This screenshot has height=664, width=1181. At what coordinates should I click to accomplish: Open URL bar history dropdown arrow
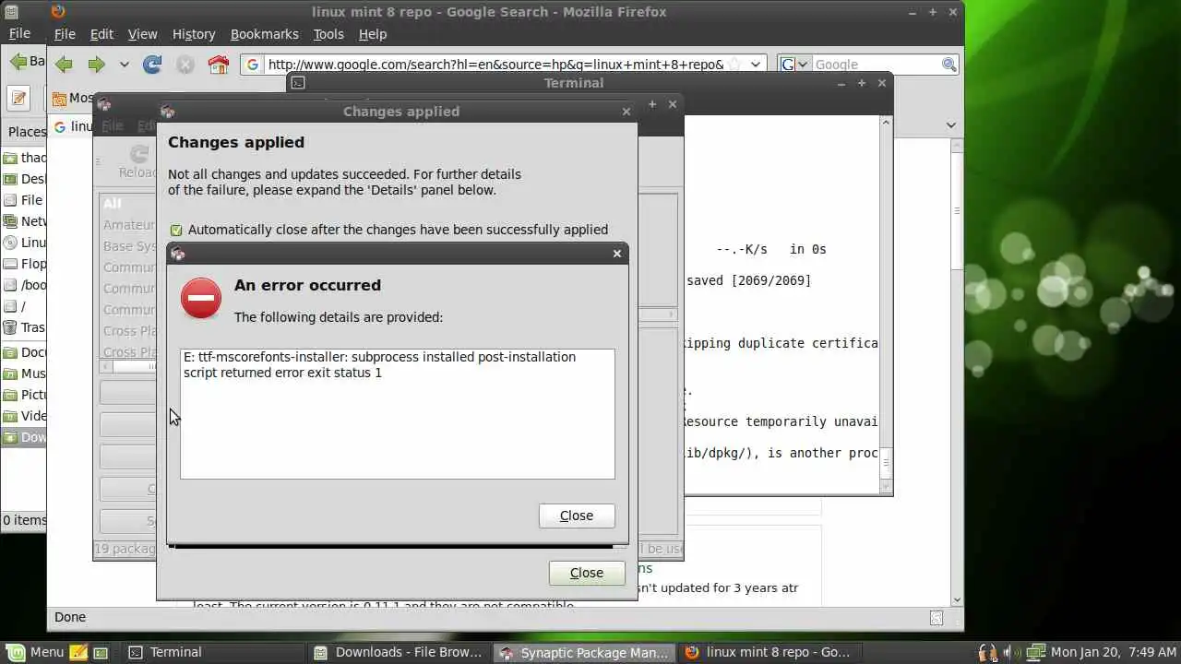[x=756, y=65]
